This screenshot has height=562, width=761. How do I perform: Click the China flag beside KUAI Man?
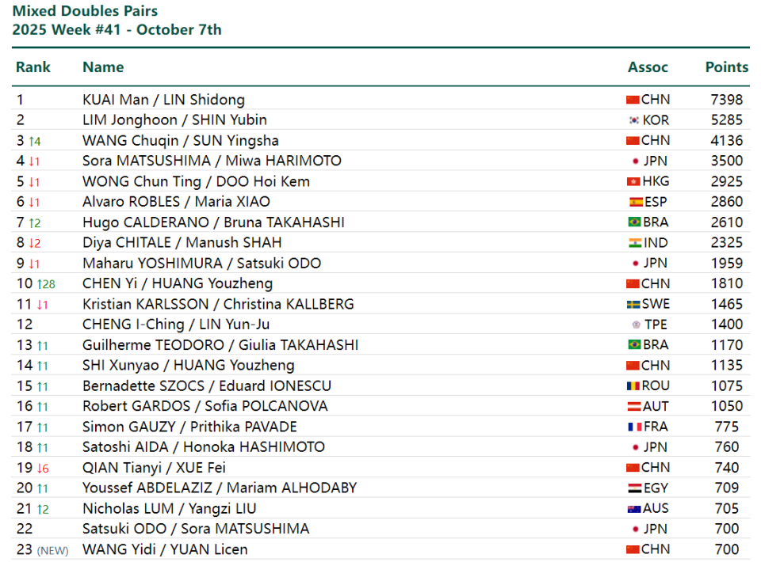(x=633, y=100)
